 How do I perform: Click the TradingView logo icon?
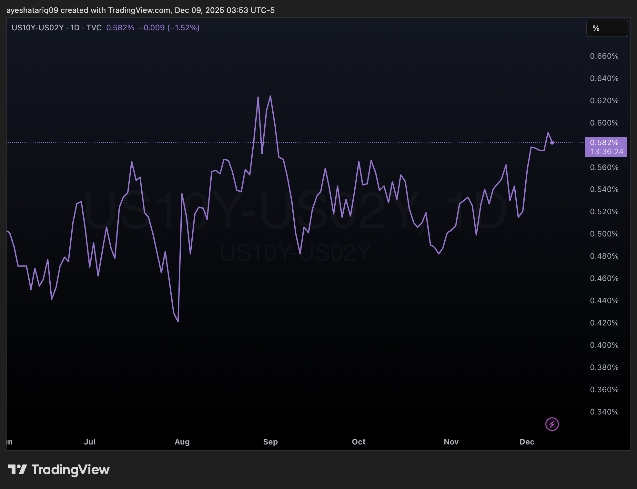pos(17,470)
